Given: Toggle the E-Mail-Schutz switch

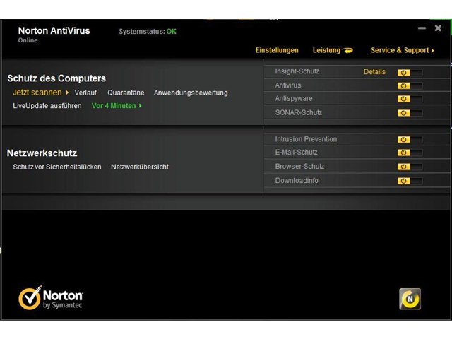Looking at the screenshot, I should tap(409, 153).
